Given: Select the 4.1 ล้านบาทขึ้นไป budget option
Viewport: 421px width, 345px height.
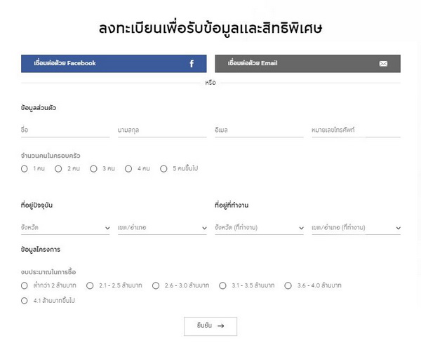Looking at the screenshot, I should click(25, 301).
